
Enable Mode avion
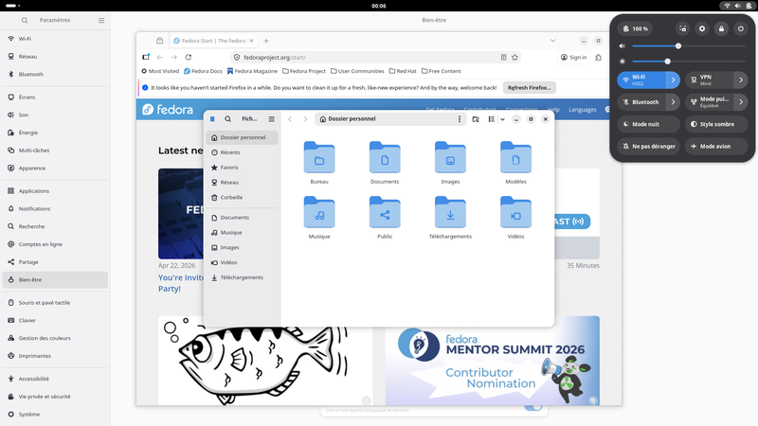point(716,147)
